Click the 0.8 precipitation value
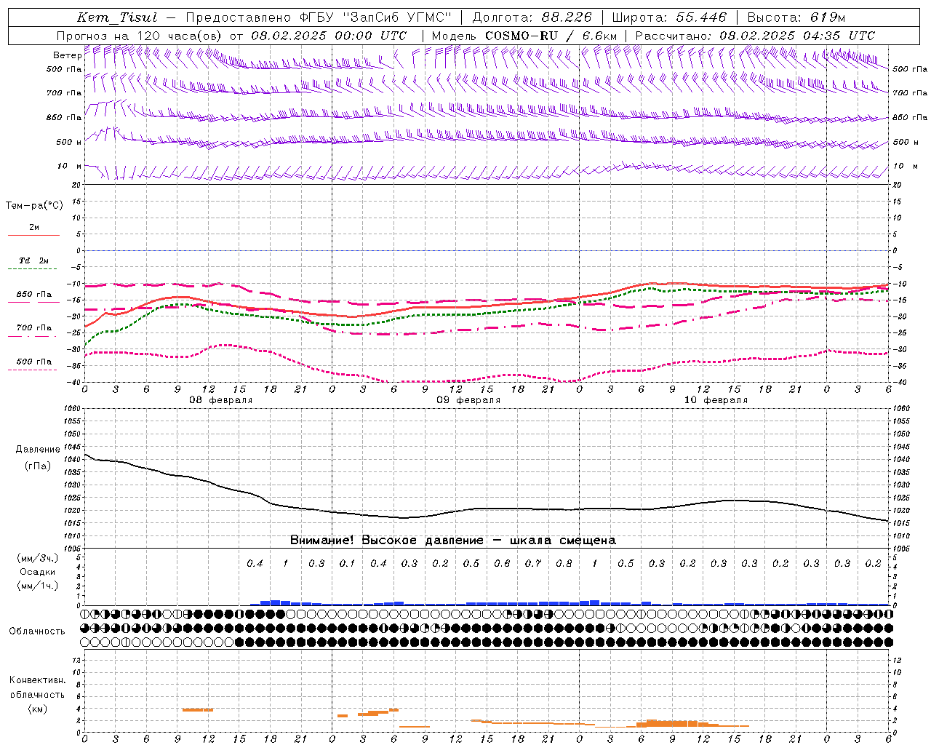The width and height of the screenshot is (931, 745). (x=564, y=563)
